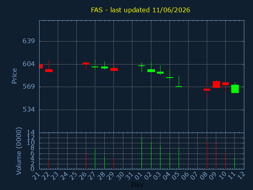The width and height of the screenshot is (253, 190).
Task: Click the red candlestick for day 29
Action: 114,70
